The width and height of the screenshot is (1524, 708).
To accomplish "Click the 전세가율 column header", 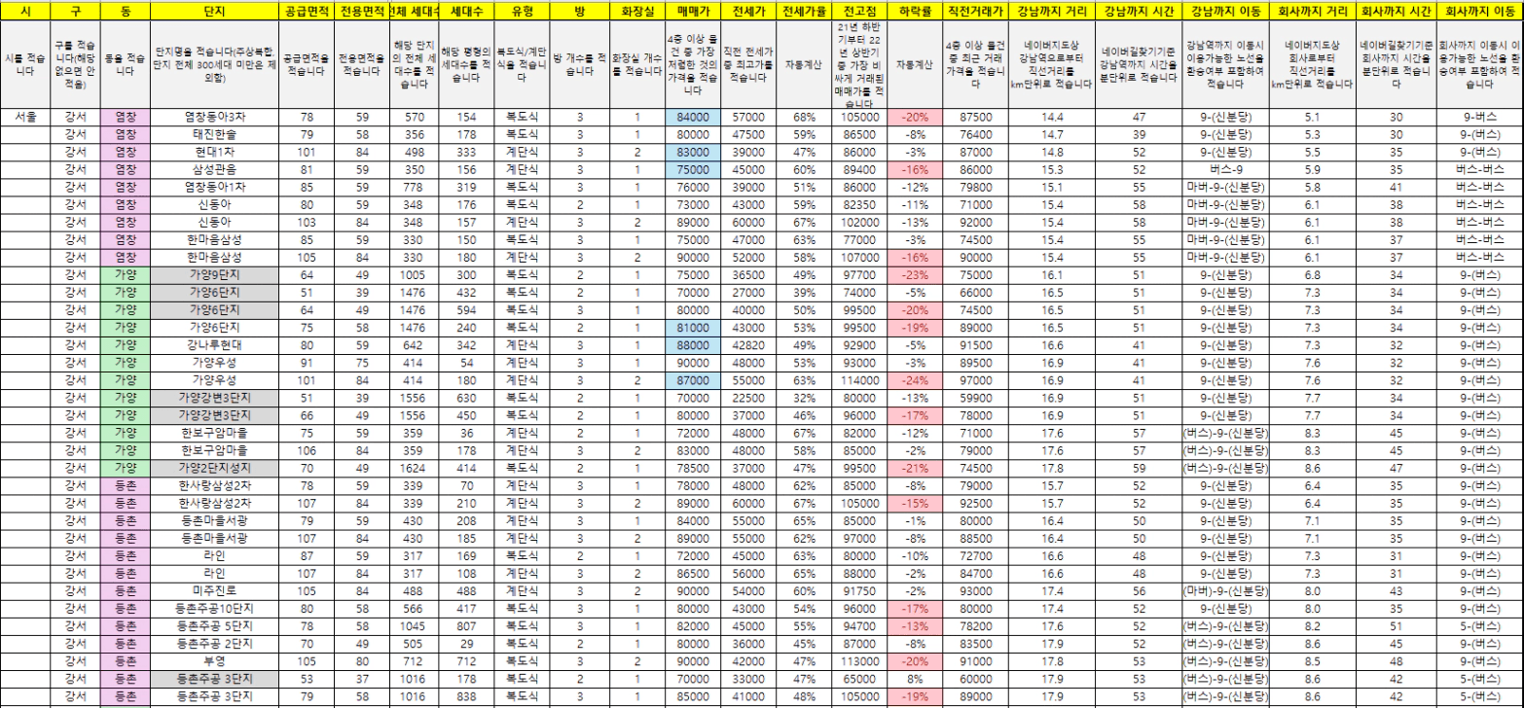I will [804, 12].
